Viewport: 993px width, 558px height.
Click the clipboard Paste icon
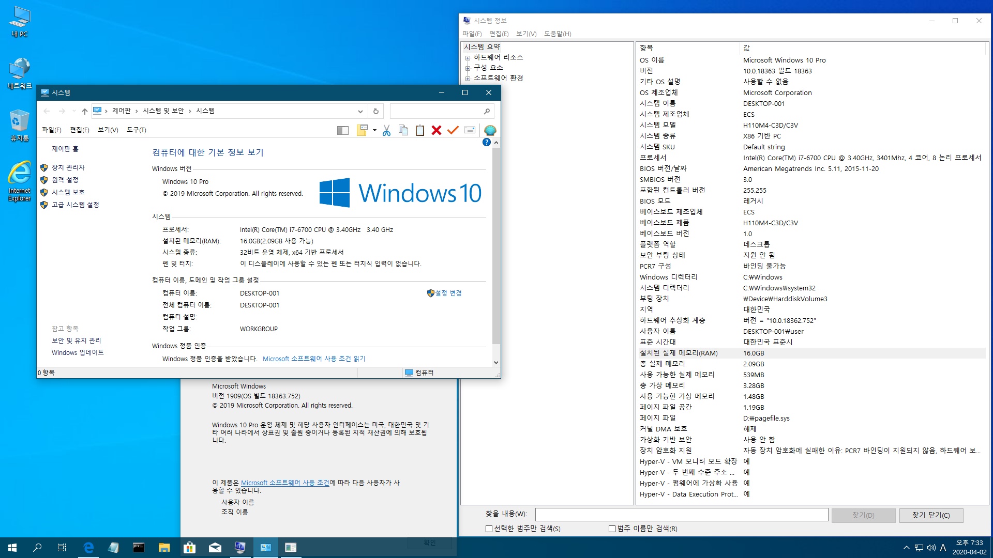tap(420, 130)
